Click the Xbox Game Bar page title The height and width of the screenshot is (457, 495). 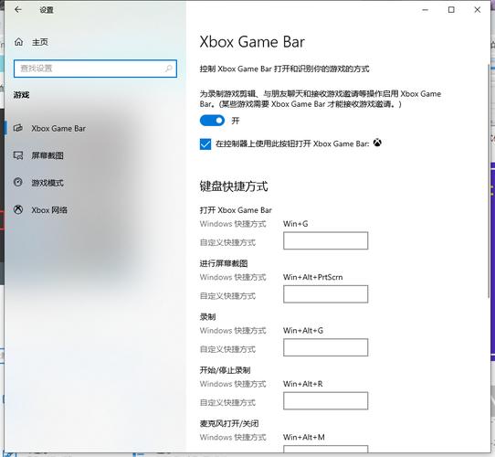coord(252,42)
